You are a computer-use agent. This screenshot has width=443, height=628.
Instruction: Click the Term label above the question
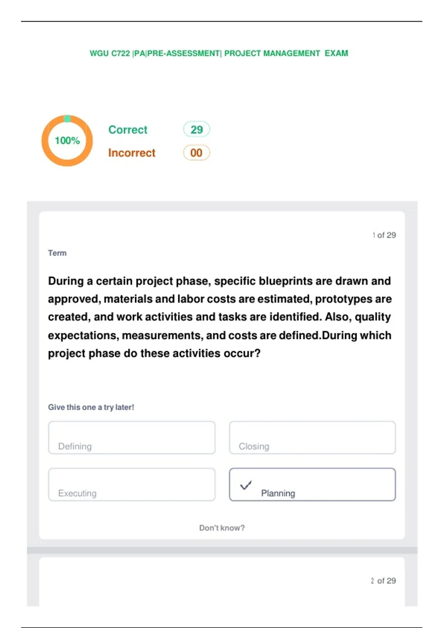(57, 253)
